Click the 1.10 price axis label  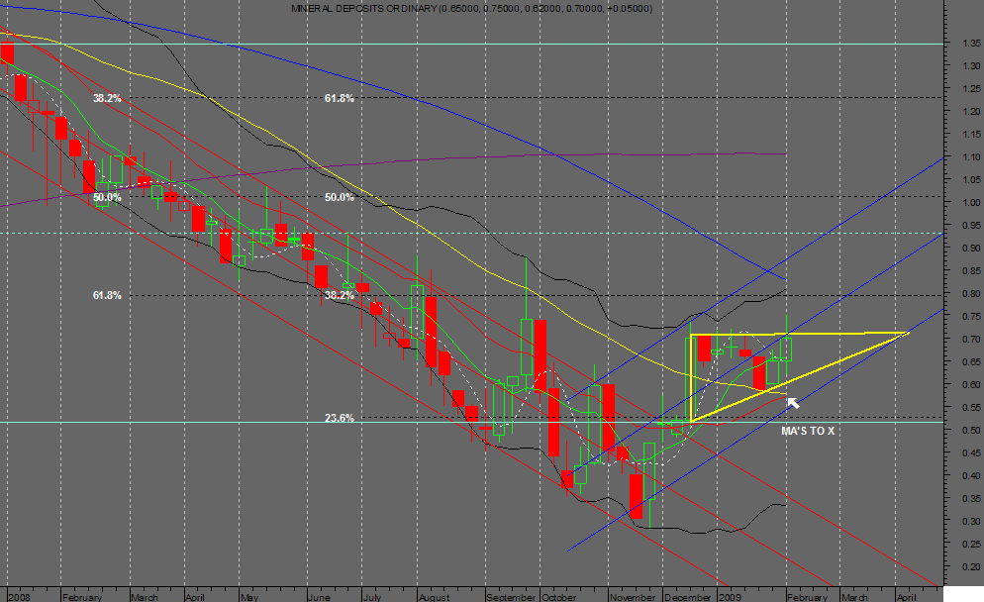[971, 156]
